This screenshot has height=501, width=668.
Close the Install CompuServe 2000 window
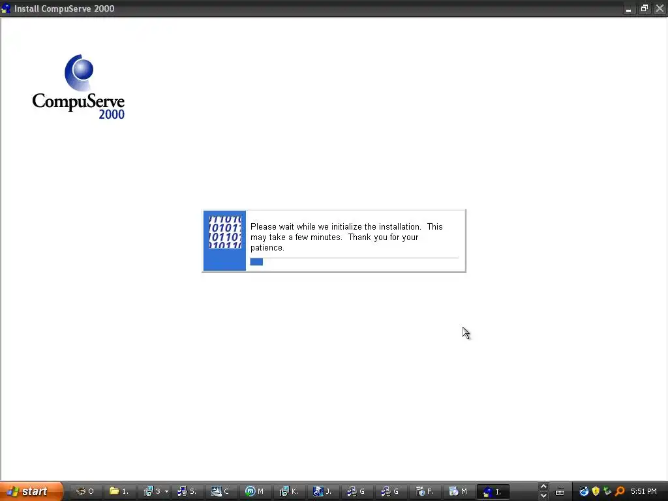(x=660, y=8)
